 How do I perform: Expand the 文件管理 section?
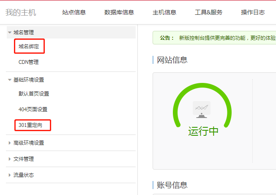[24, 159]
